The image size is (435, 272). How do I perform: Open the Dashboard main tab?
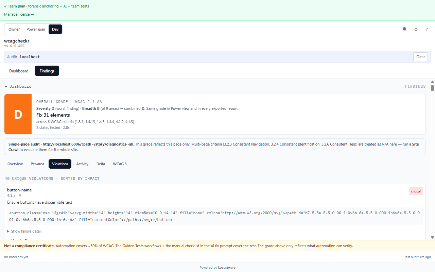pos(19,71)
